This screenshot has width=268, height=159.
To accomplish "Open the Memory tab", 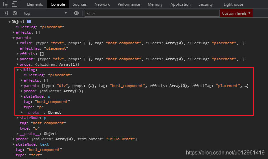I will point(155,4).
